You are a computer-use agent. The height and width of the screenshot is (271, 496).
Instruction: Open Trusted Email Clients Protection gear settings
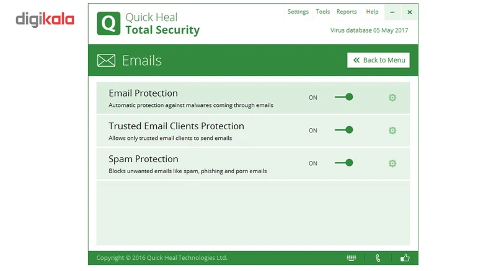coord(392,131)
